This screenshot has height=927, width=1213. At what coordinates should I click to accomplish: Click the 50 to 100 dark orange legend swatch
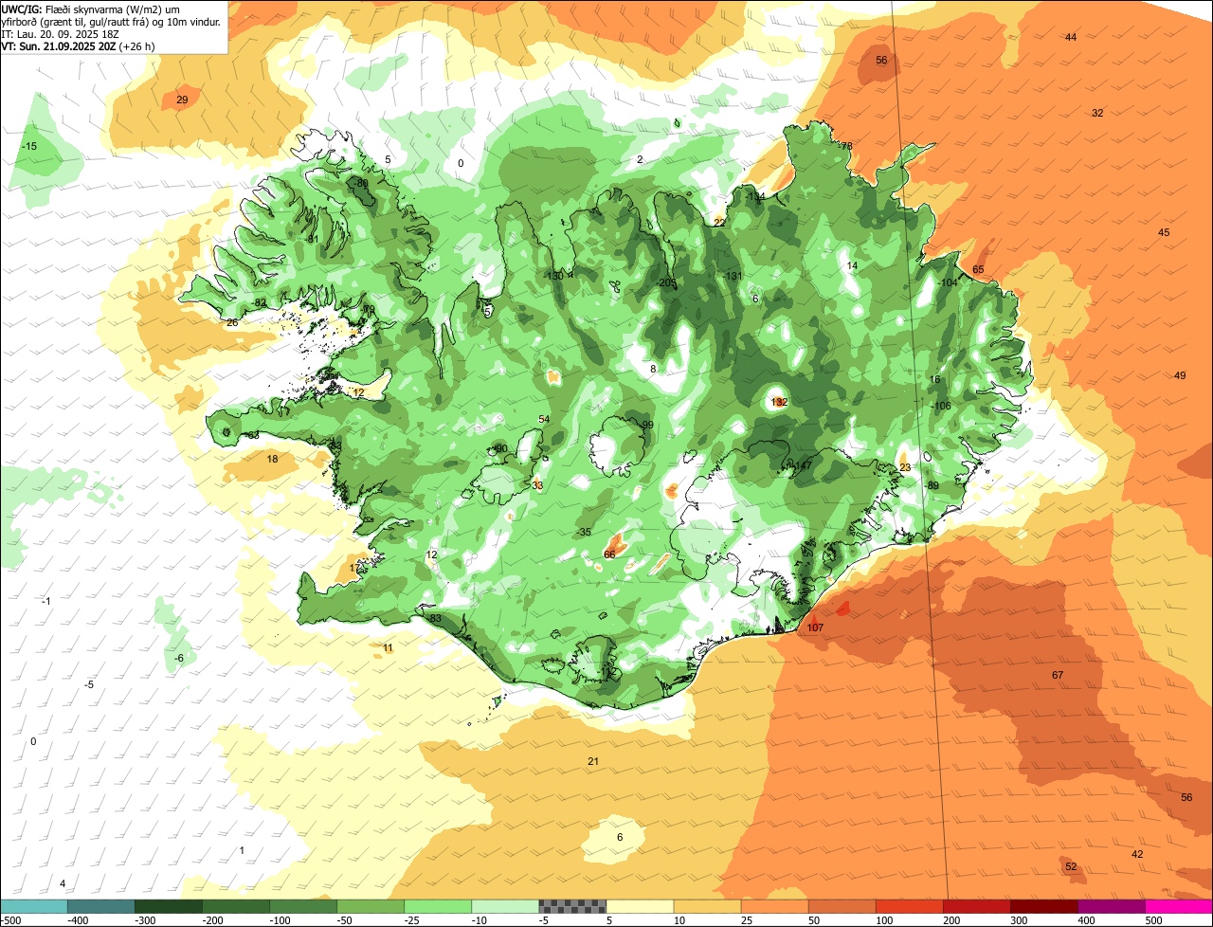tap(842, 906)
